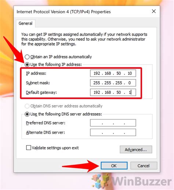Click first octet 255 of Subnet mask
This screenshot has height=190, width=174.
tap(97, 83)
